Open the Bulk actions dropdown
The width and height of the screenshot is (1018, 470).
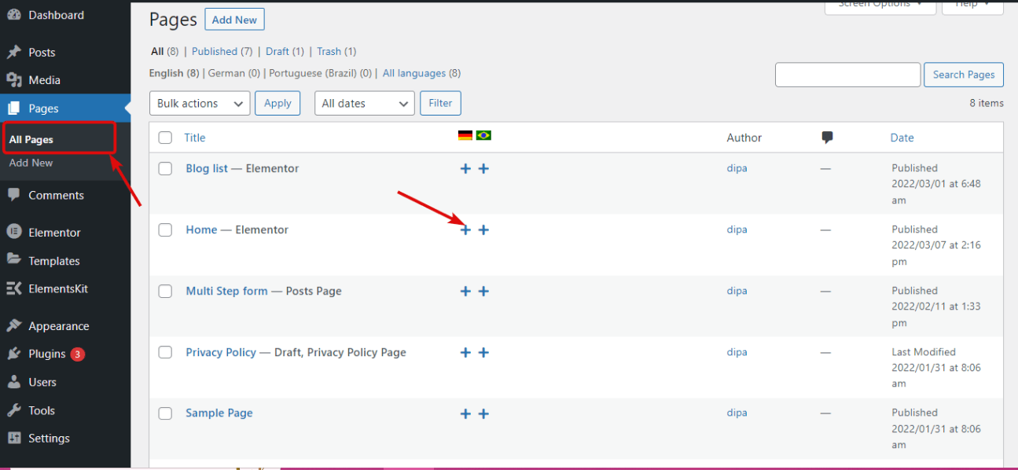(x=200, y=103)
